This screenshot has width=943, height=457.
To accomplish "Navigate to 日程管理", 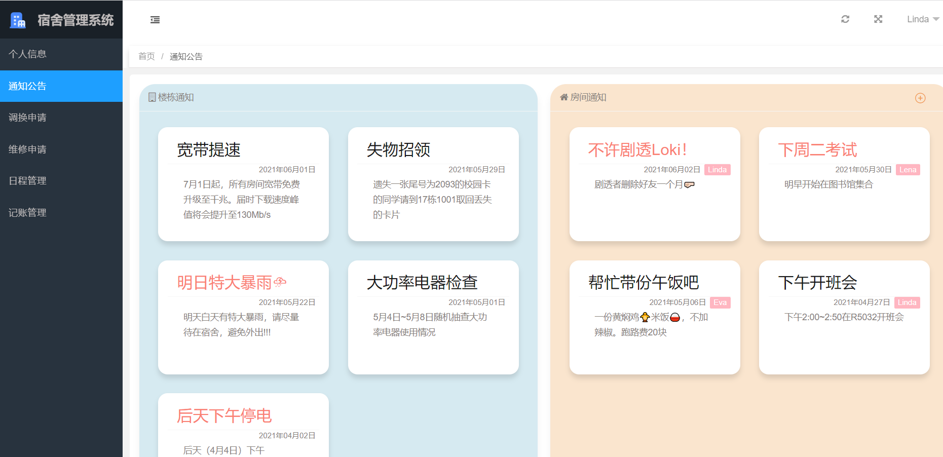I will tap(61, 181).
